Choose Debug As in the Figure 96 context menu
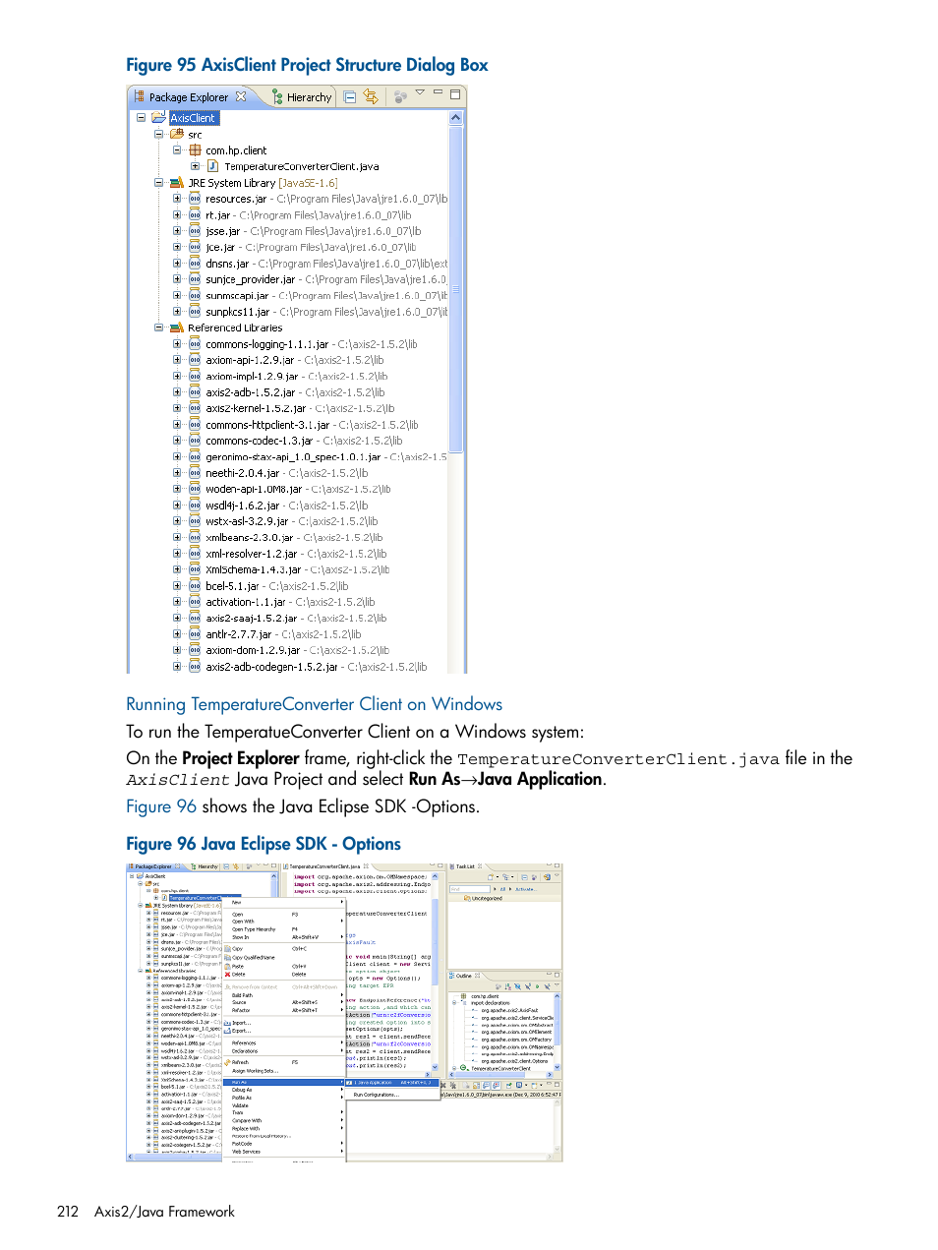The height and width of the screenshot is (1250, 938). pos(284,1090)
